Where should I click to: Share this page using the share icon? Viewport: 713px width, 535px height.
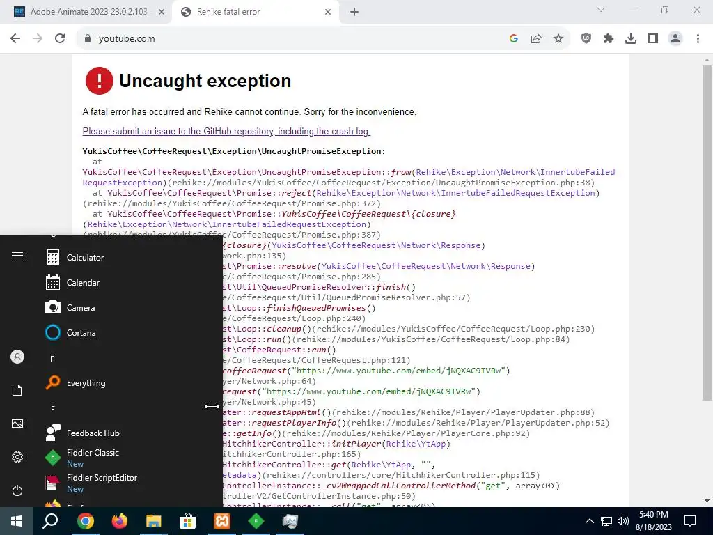[536, 39]
